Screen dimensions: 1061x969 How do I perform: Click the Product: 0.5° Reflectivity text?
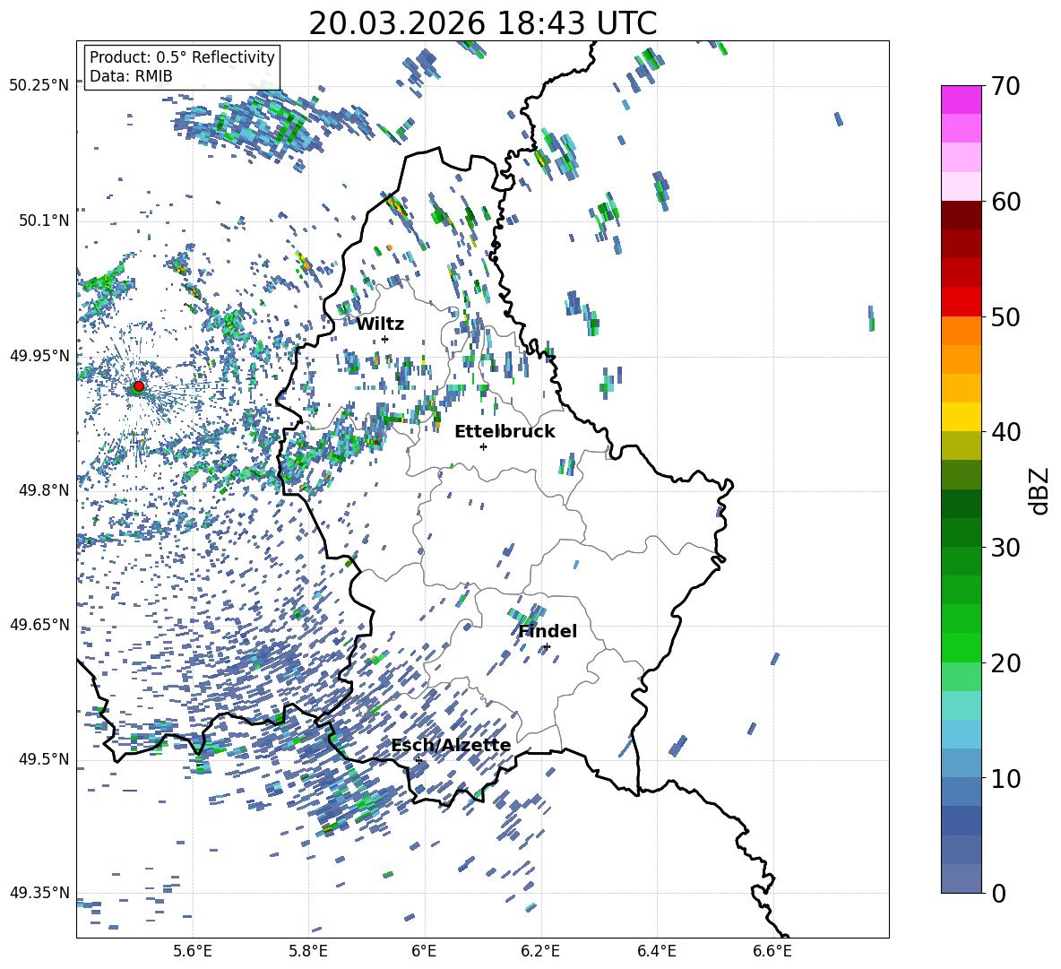tap(182, 57)
